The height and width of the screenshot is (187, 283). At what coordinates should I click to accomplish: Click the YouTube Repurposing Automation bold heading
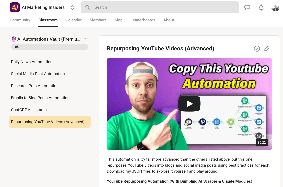tap(180, 181)
